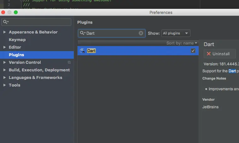
Task: Expand the Editor section arrow
Action: click(5, 47)
